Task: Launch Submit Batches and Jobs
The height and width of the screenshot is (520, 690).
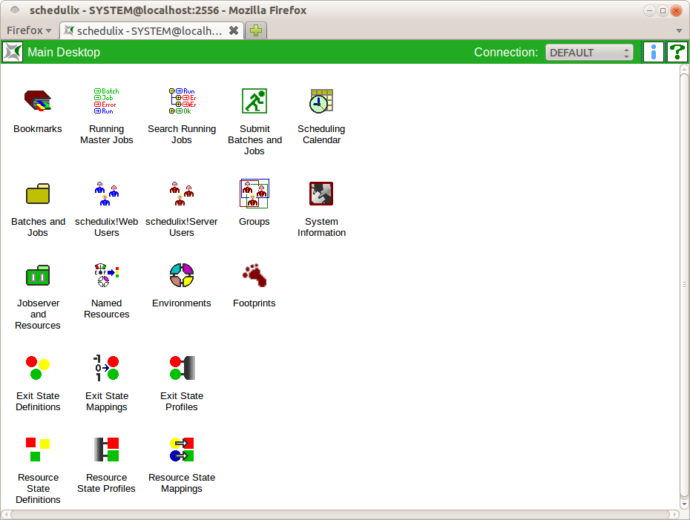Action: 254,101
